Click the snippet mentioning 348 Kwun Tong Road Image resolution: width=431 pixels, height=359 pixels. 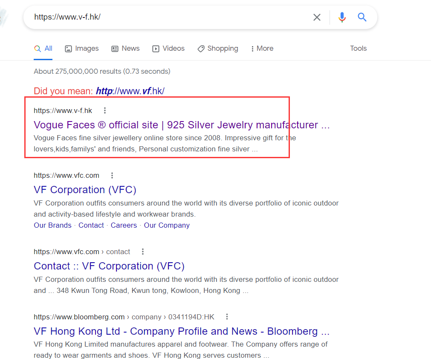click(186, 285)
